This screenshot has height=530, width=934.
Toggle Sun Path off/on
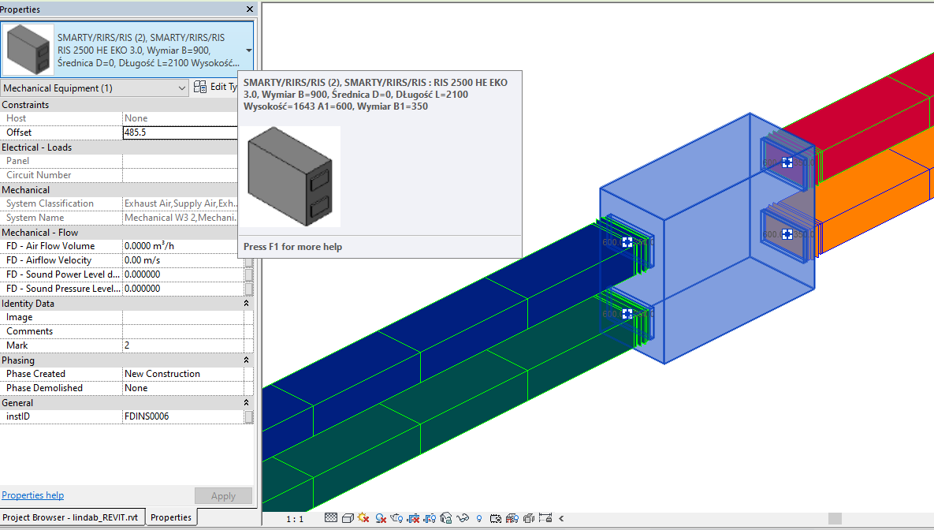[x=363, y=518]
